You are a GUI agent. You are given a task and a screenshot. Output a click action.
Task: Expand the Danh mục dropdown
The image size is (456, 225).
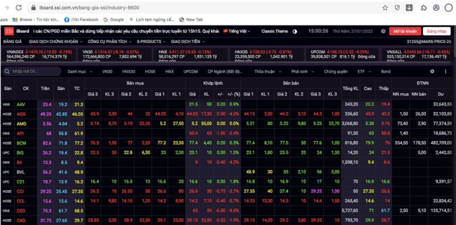tap(80, 72)
